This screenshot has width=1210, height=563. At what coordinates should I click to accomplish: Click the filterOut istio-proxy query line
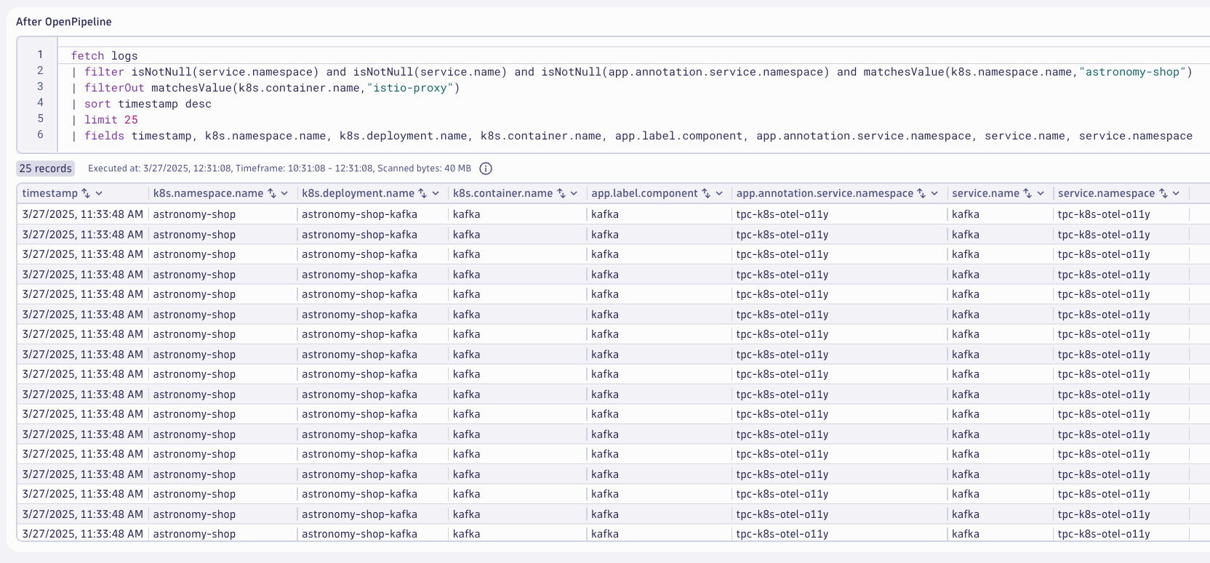(265, 88)
